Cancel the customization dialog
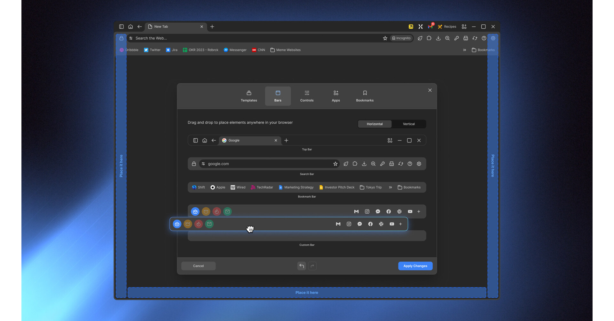The height and width of the screenshot is (321, 614). tap(198, 266)
